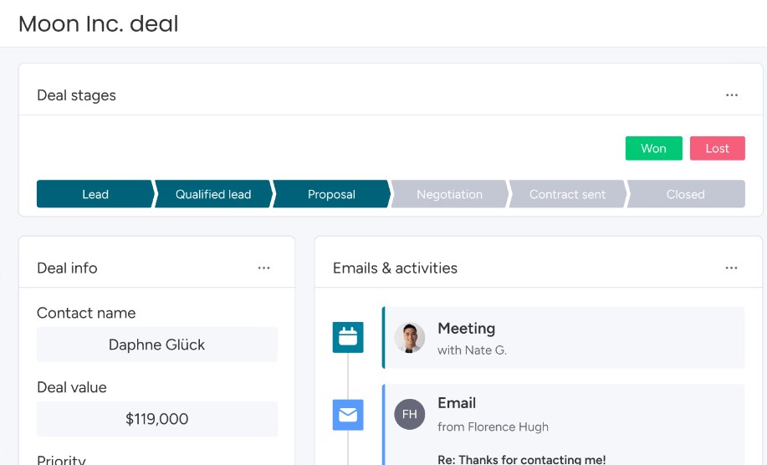This screenshot has height=465, width=767.
Task: Click the envelope icon for the Email activity
Action: tap(348, 415)
